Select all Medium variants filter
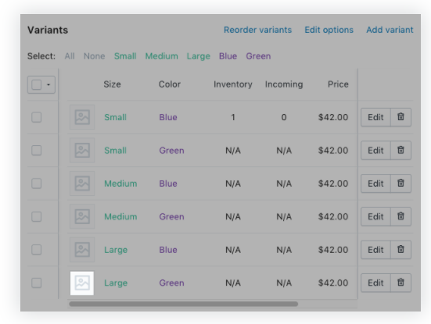 tap(162, 56)
